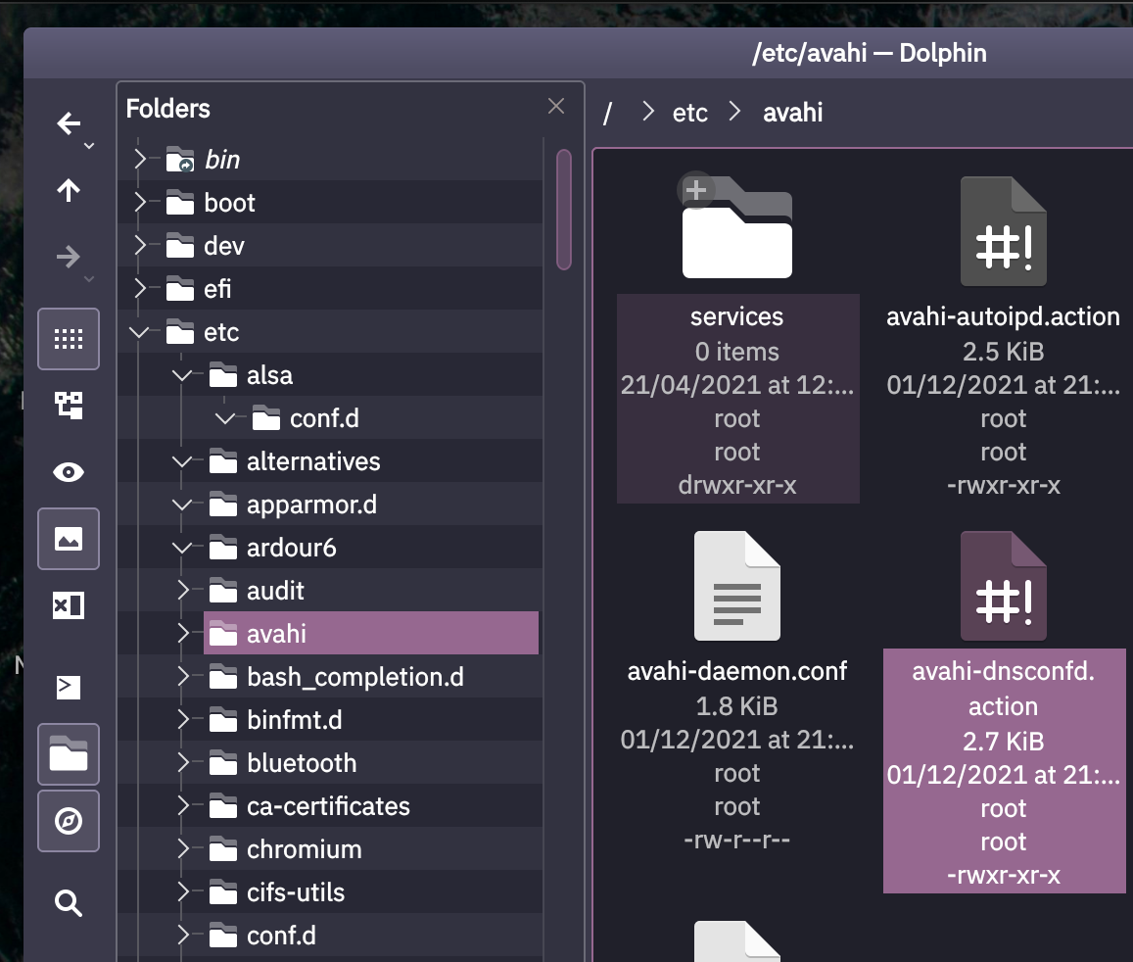Toggle show hidden files eye icon

pyautogui.click(x=69, y=472)
